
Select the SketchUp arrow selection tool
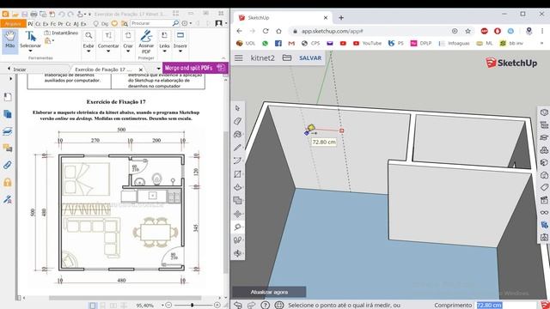237,108
